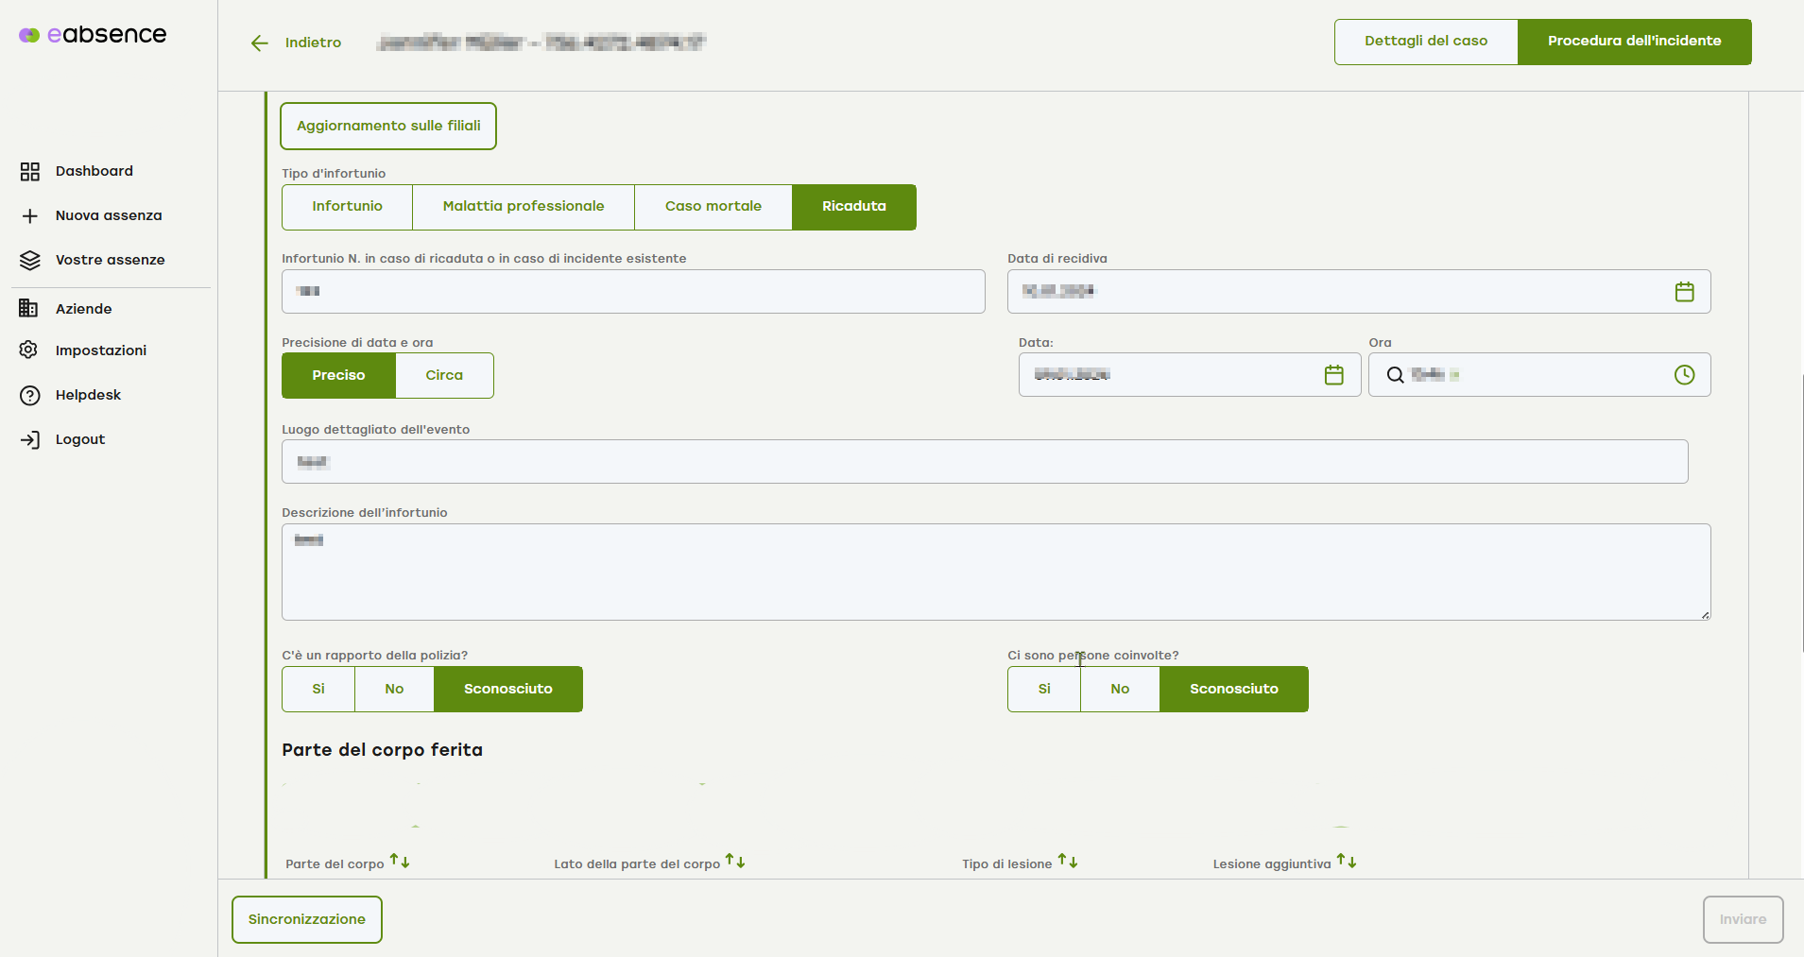Click the Parte del corpo column header
This screenshot has width=1804, height=957.
click(335, 863)
